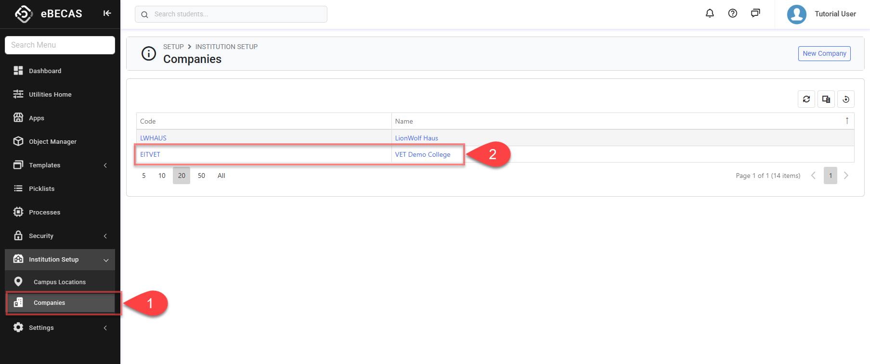Viewport: 870px width, 364px height.
Task: Open Campus Locations in sidebar
Action: [60, 282]
